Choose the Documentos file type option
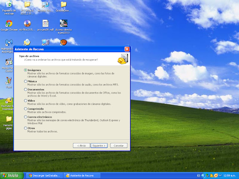The width and height of the screenshot is (239, 179). [25, 89]
